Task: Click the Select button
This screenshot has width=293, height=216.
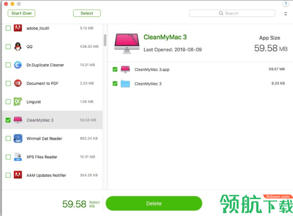Action: 87,13
